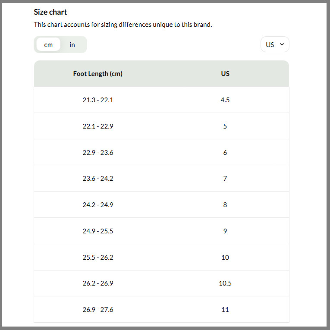Screen dimensions: 330x330
Task: Switch the size chart to centimeters
Action: tap(48, 45)
